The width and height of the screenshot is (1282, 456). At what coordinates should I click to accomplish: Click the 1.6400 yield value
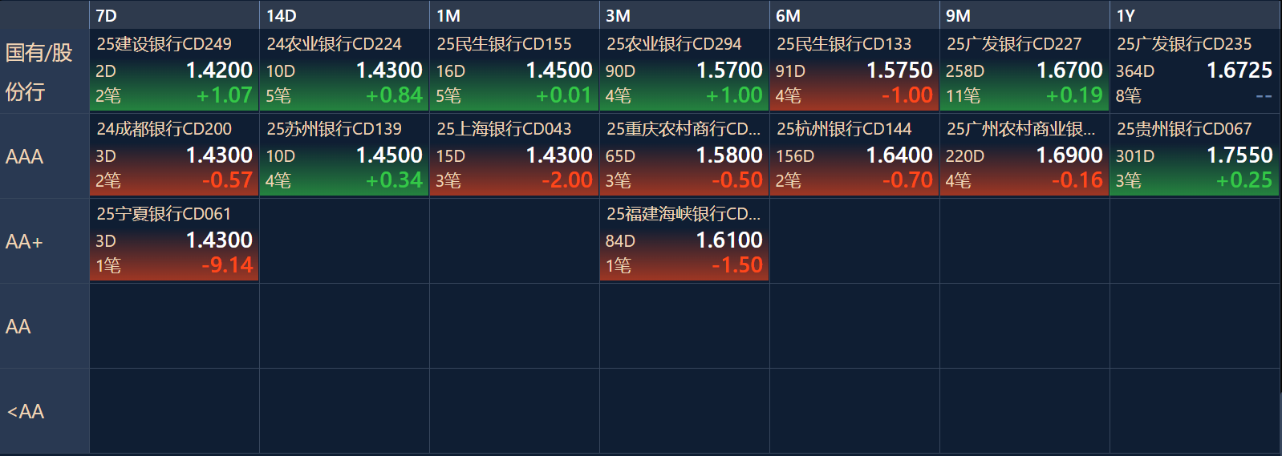tap(899, 155)
